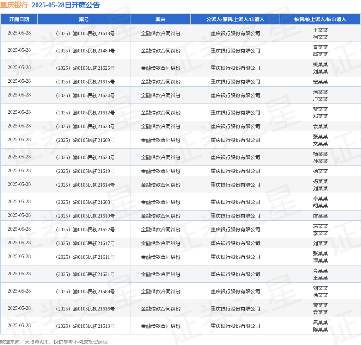Screen dimensions: 361x345
Task: Select the 案由 column header
Action: (160, 19)
